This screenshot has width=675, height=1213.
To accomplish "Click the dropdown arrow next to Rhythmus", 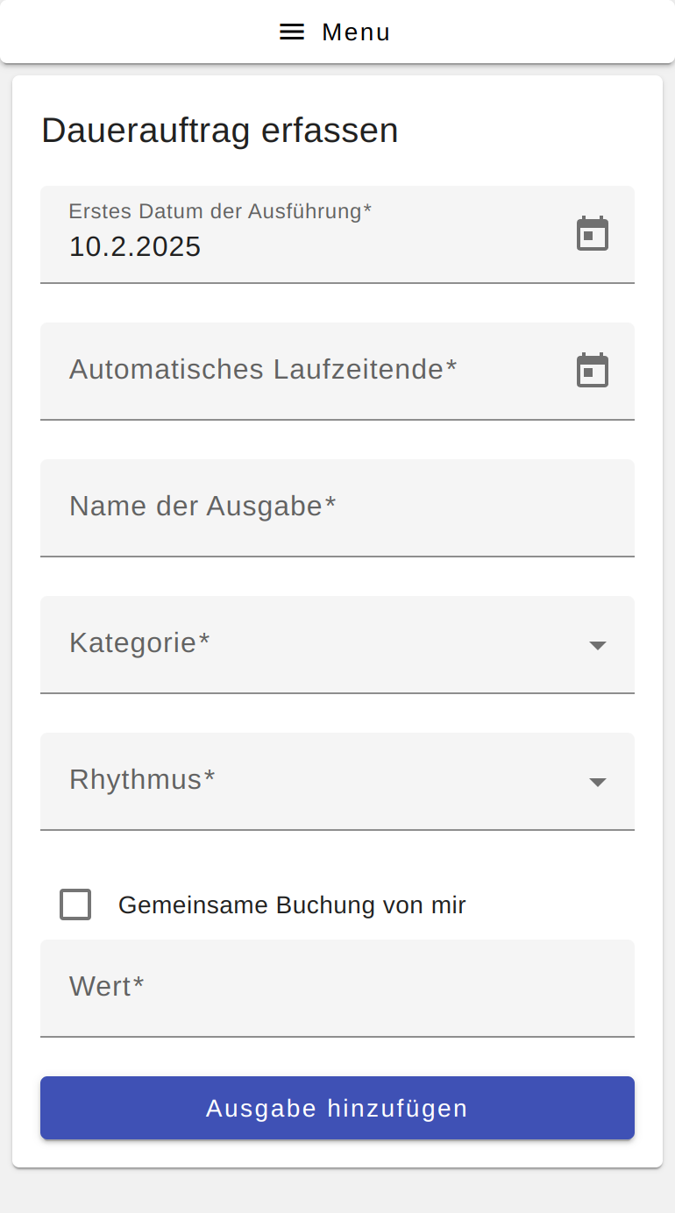I will pos(597,782).
